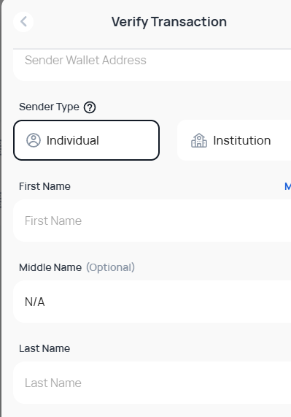This screenshot has width=291, height=417.
Task: Select the Middle Name field containing N/A
Action: click(152, 302)
